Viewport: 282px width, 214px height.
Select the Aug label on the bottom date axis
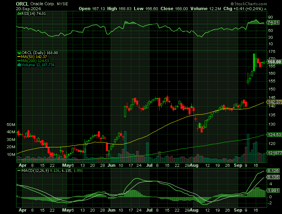pyautogui.click(x=195, y=210)
